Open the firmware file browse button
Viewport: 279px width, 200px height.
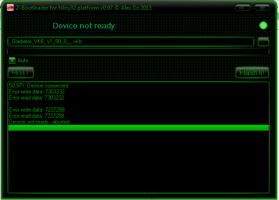(x=263, y=42)
